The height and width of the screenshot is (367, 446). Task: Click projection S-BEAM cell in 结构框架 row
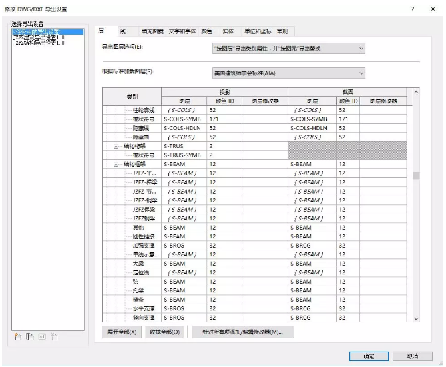click(184, 164)
